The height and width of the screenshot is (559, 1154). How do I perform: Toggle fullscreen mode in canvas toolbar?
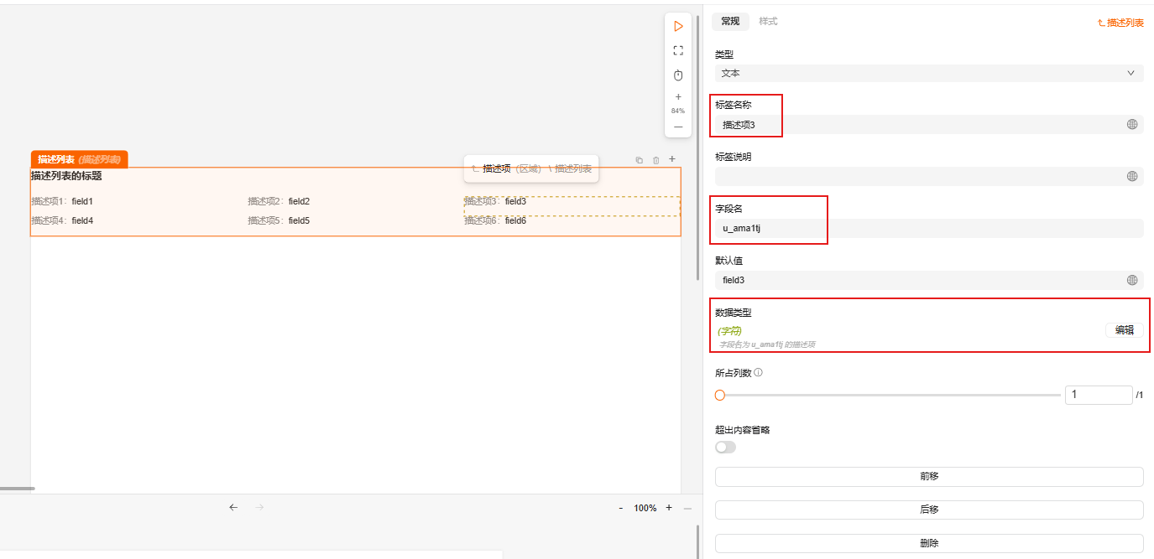pos(678,50)
